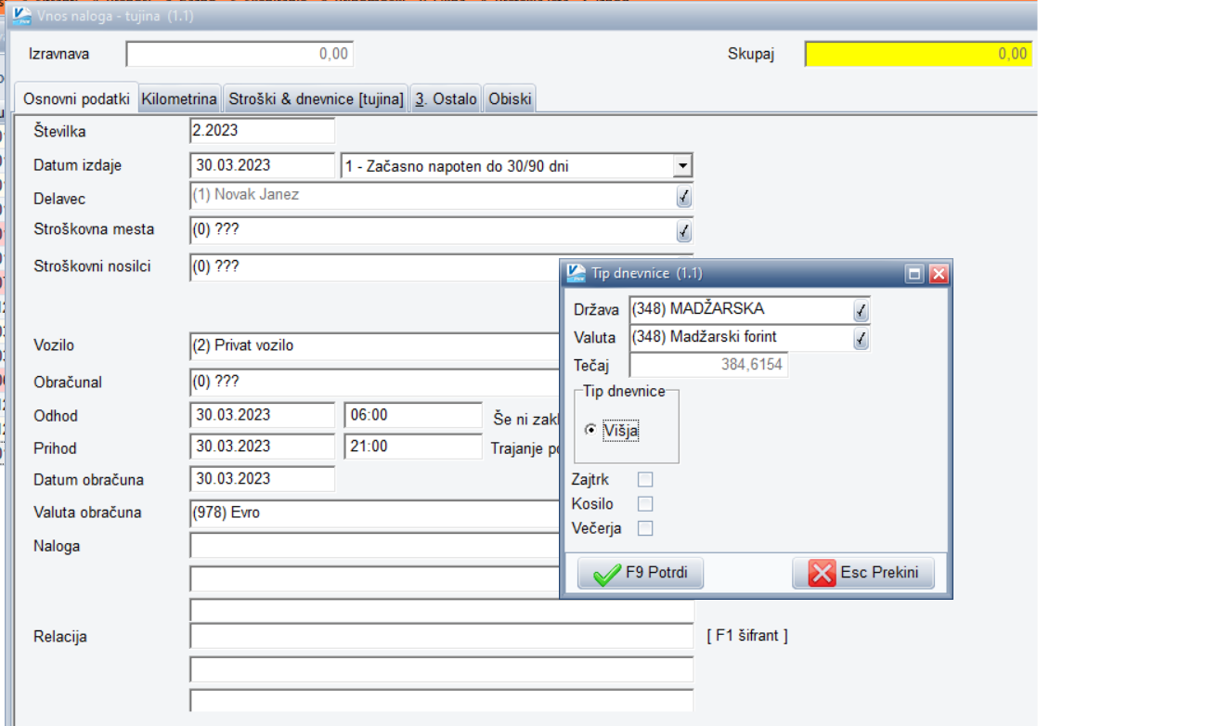The image size is (1231, 726).
Task: Switch to the Osnovni podatki tab
Action: [x=76, y=99]
